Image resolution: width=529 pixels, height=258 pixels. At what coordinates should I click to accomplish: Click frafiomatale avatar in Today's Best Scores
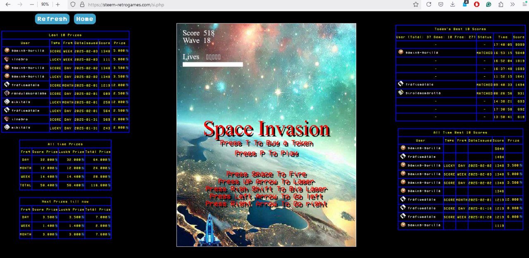click(401, 84)
